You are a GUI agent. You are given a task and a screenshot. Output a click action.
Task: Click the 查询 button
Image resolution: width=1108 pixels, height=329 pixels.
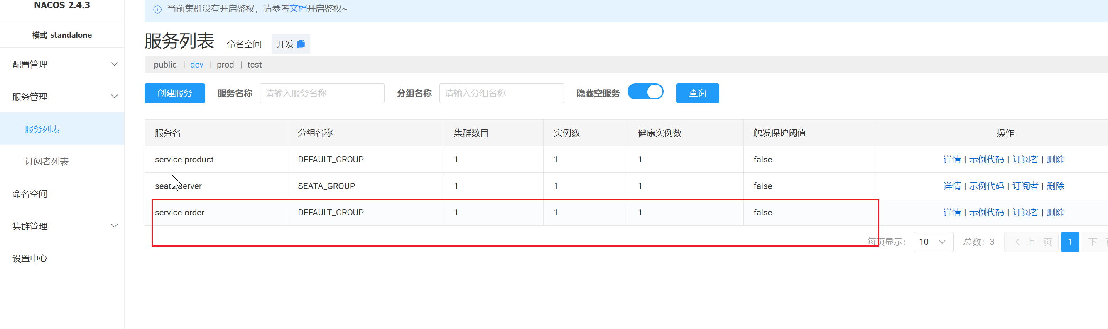click(697, 93)
